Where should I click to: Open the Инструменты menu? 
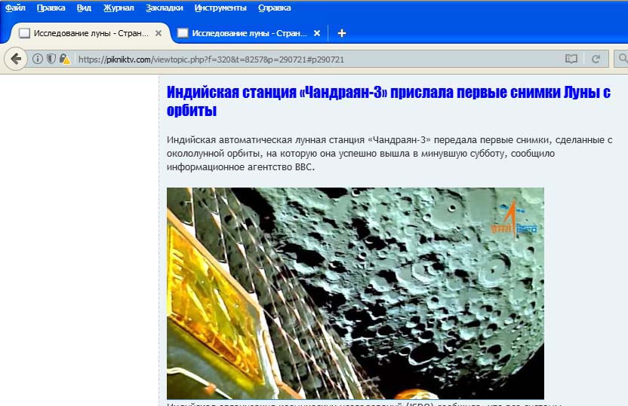[220, 8]
